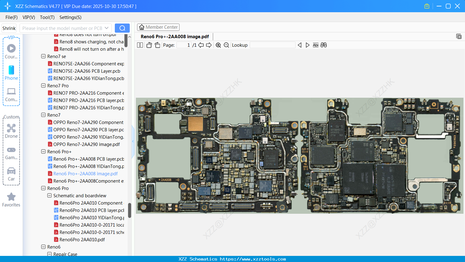This screenshot has height=262, width=465.
Task: Toggle the two-page split view
Action: [x=140, y=45]
